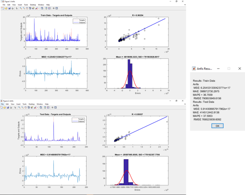Open File menu in Figure 2
This screenshot has height=195, width=245.
pyautogui.click(x=3, y=104)
